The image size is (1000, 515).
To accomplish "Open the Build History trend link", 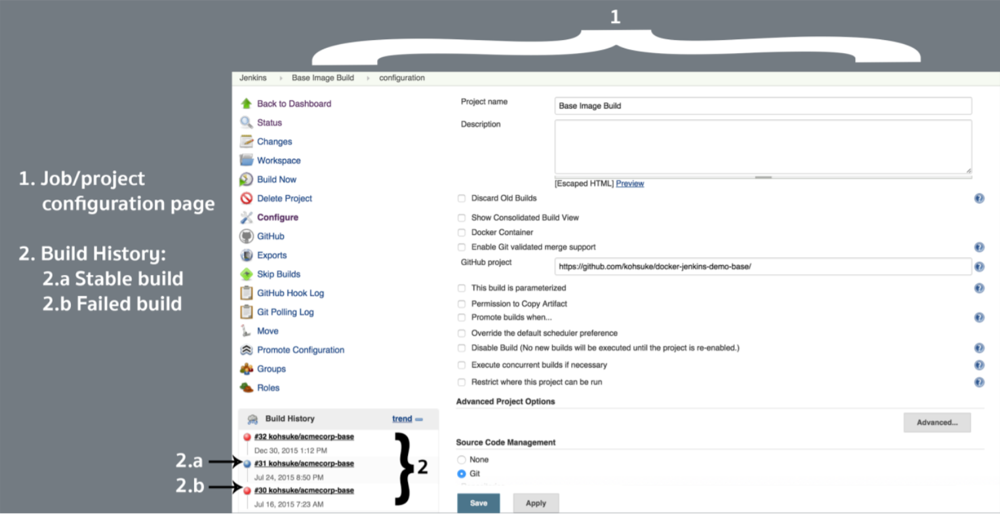I will (402, 419).
